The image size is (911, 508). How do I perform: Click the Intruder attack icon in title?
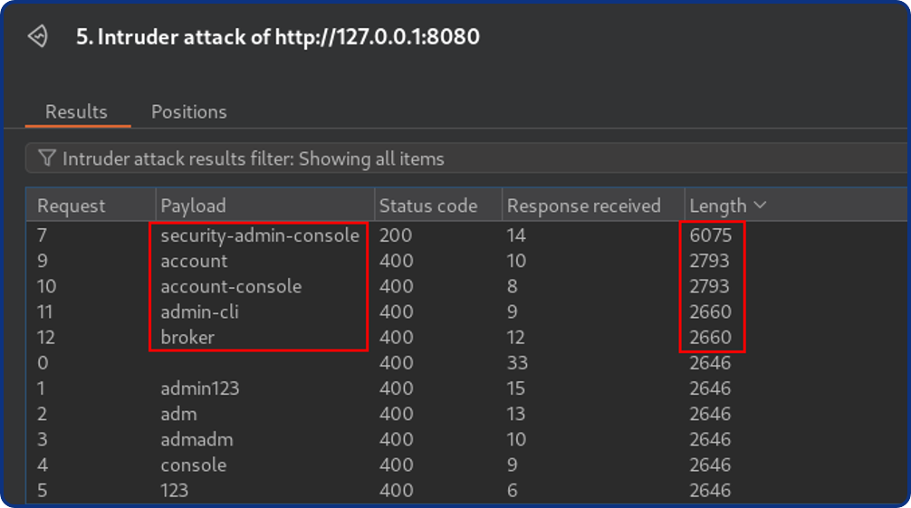(37, 37)
